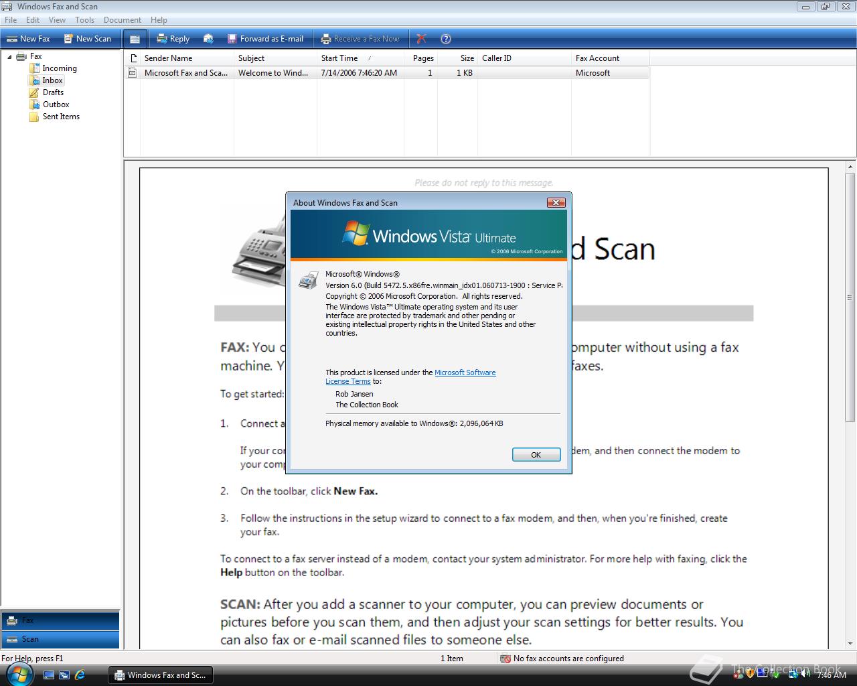Click the '1 Item' status bar entry
Screen dimensions: 857x686
[452, 659]
